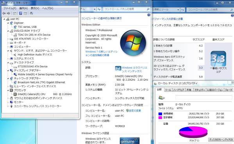The image size is (234, 144).
Task: Click the genuine Microsoft badge
Action: pos(130,141)
